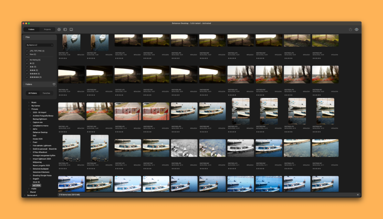The image size is (383, 219).
Task: Close the status bar with the X icon
Action: (358, 195)
